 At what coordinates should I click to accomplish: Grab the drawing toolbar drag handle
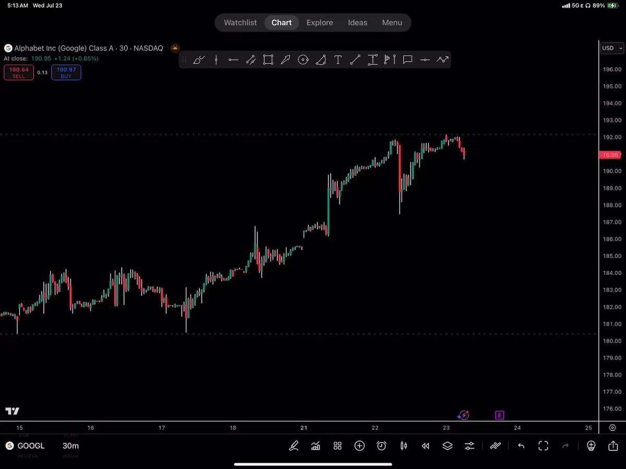click(184, 60)
